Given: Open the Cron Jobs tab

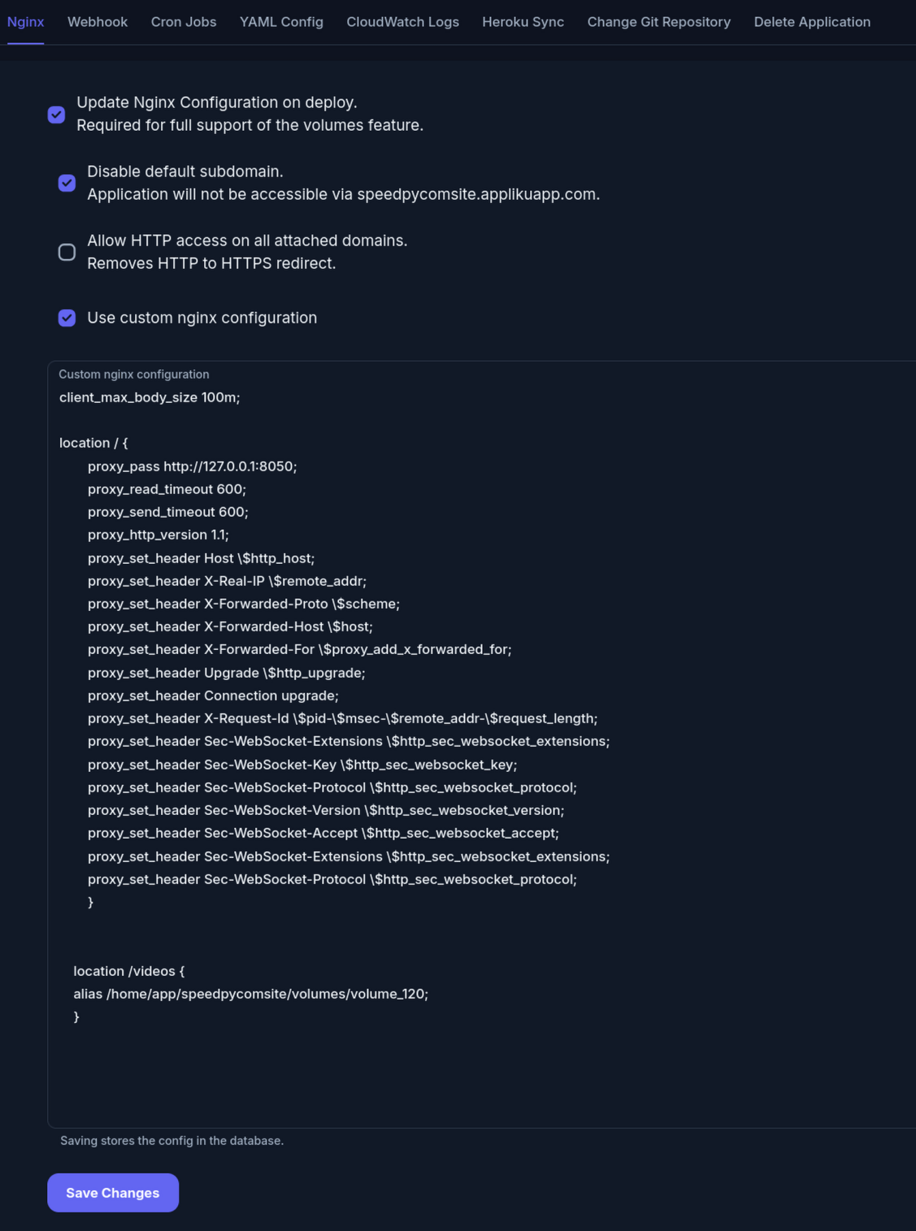Looking at the screenshot, I should tap(183, 22).
